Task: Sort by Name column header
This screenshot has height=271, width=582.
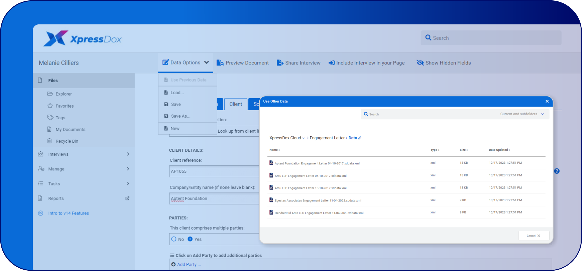Action: coord(275,150)
